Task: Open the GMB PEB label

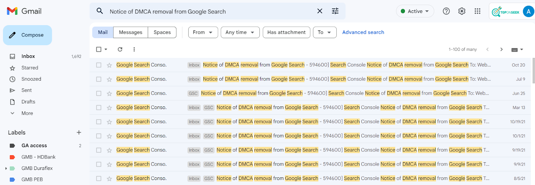Action: [32, 179]
